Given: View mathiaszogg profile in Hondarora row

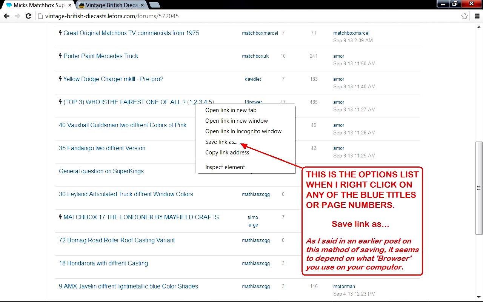Looking at the screenshot, I should [x=256, y=263].
